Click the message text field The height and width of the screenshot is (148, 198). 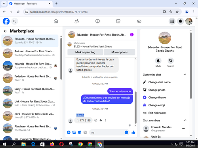click(x=107, y=133)
